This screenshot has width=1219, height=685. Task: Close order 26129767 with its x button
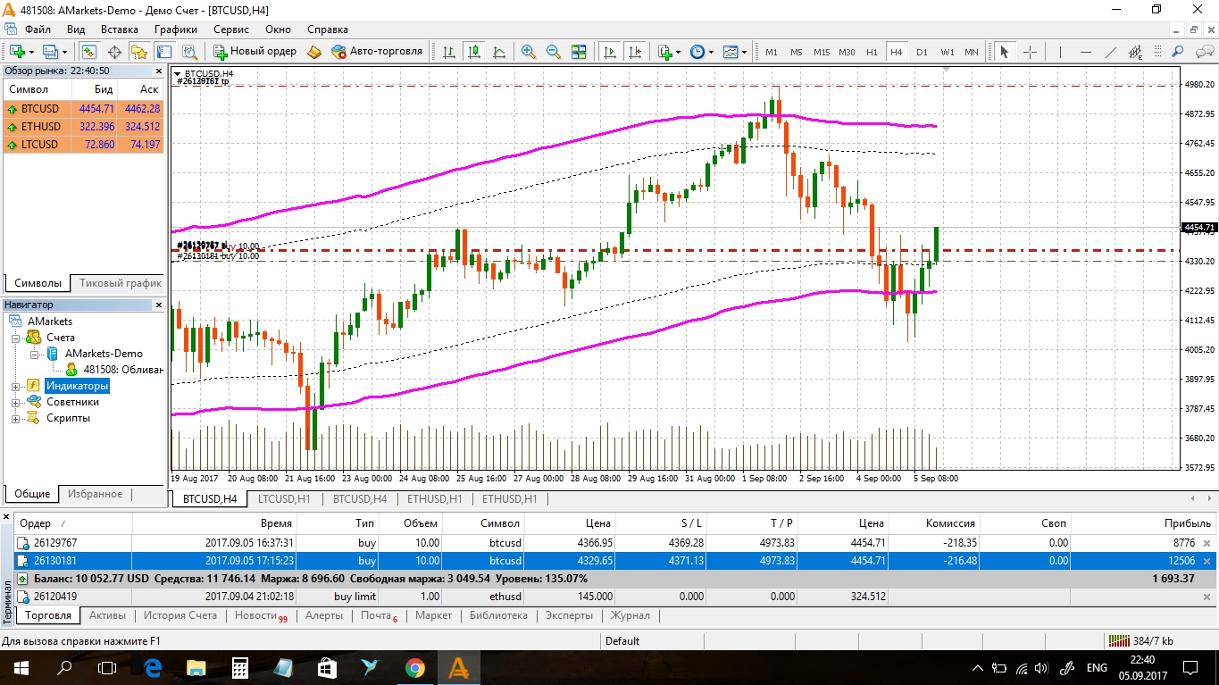(x=1207, y=543)
